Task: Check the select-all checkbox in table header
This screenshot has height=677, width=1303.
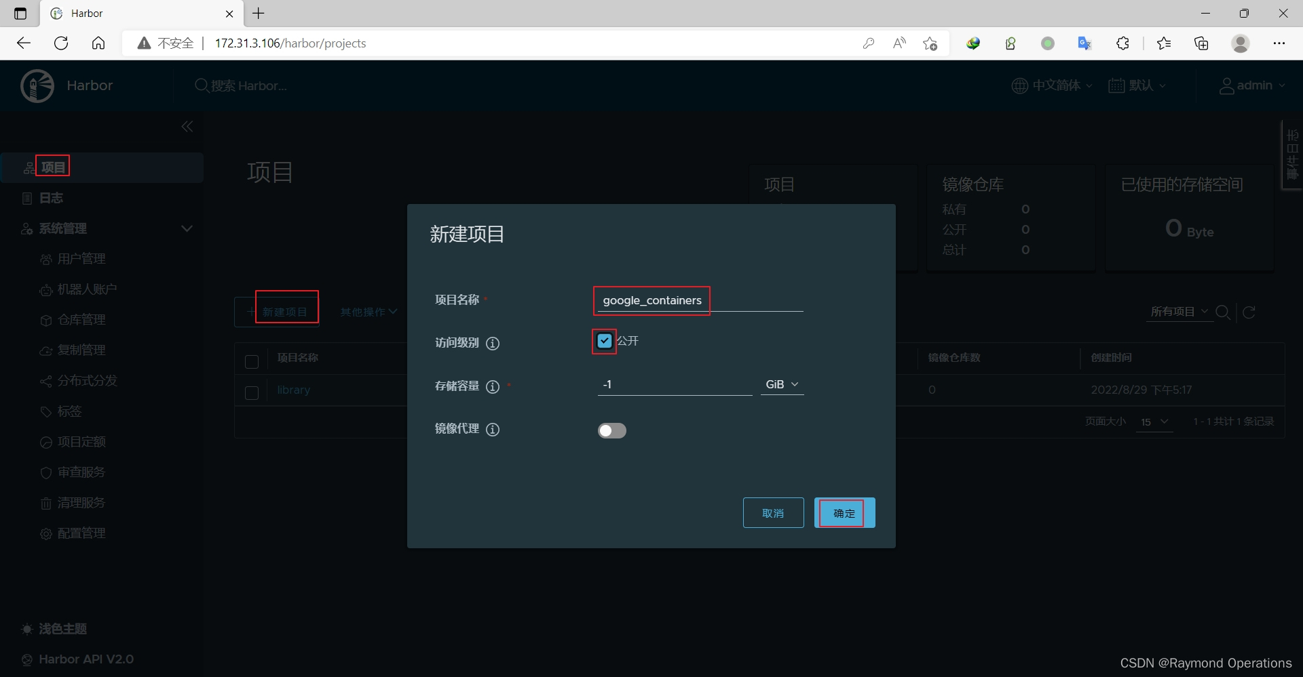Action: click(251, 362)
